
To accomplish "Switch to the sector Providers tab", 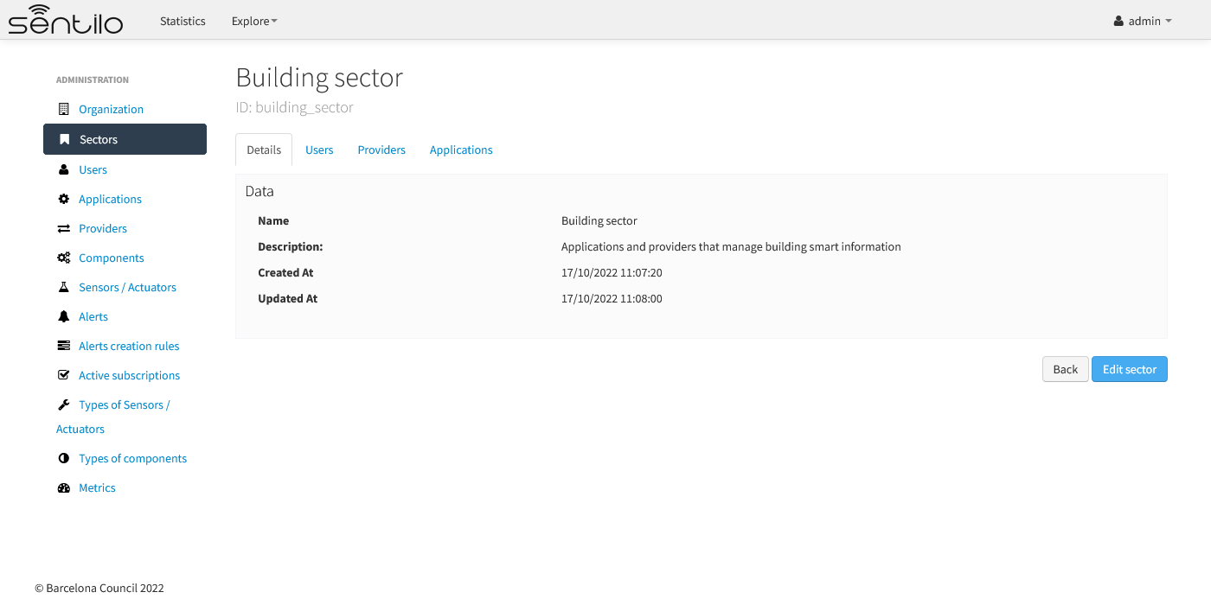I will click(x=381, y=150).
